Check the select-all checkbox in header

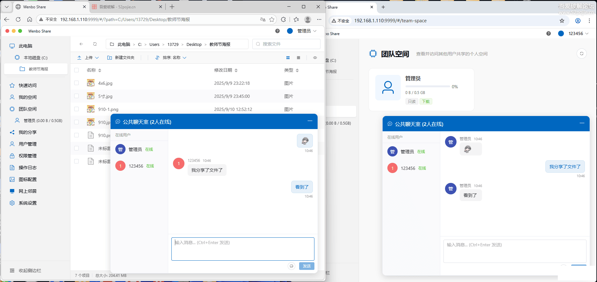[76, 70]
